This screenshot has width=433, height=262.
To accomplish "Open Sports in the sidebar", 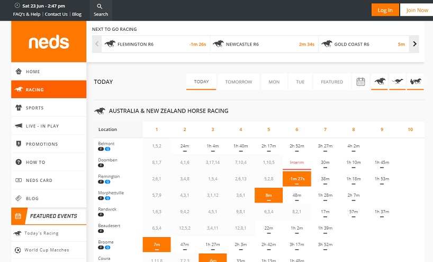I will point(34,108).
